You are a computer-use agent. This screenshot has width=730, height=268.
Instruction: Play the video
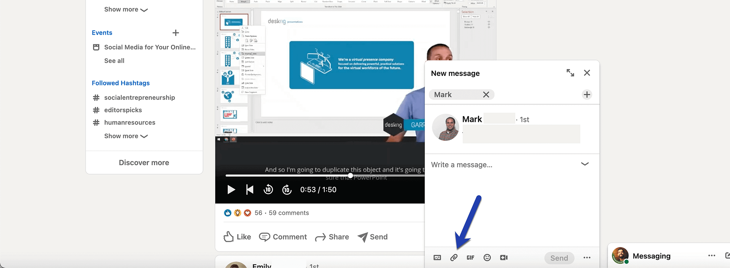(231, 189)
